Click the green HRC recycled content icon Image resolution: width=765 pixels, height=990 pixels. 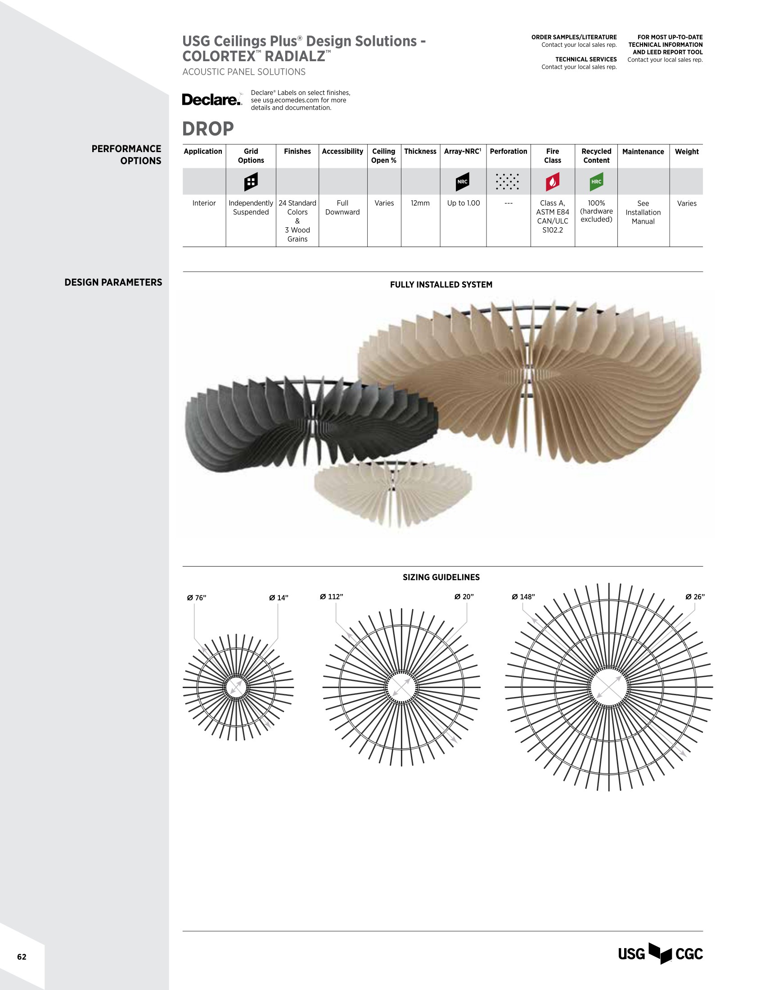(596, 182)
